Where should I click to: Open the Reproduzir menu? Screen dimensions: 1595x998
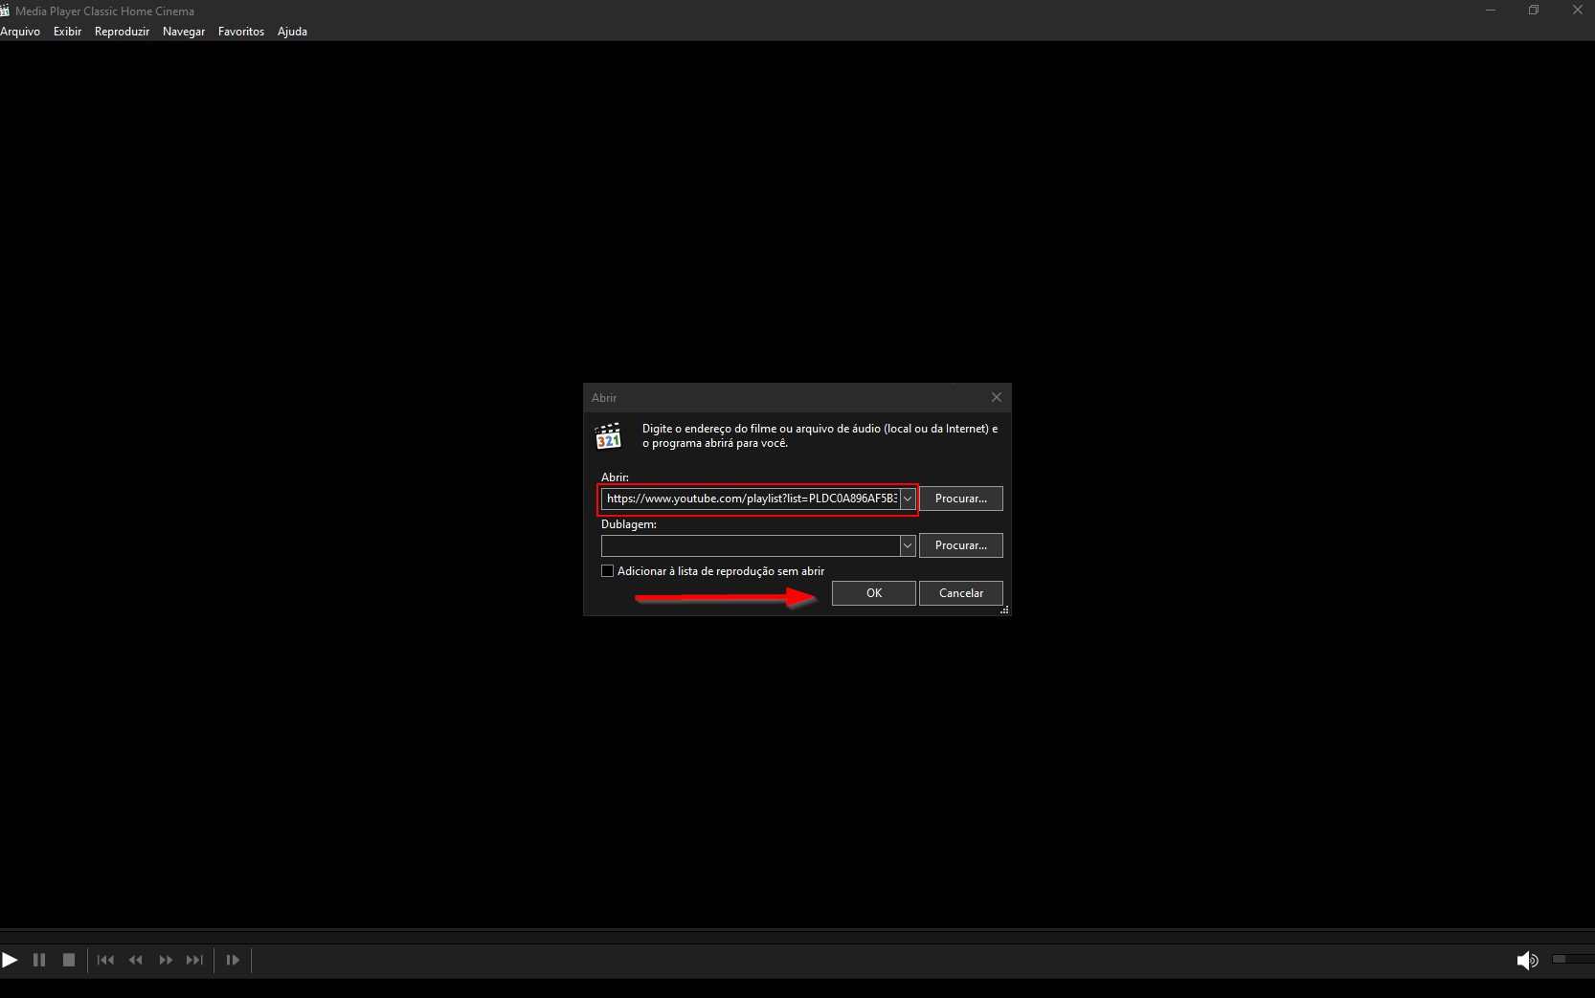pyautogui.click(x=122, y=31)
